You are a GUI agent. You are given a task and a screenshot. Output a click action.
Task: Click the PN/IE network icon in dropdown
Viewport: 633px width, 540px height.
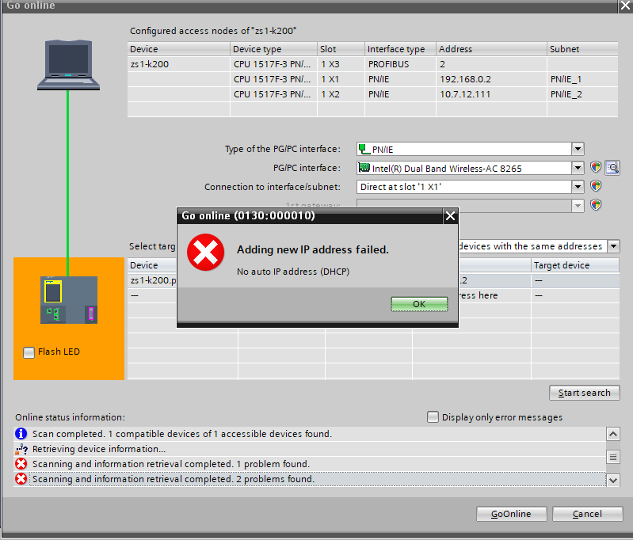(364, 149)
